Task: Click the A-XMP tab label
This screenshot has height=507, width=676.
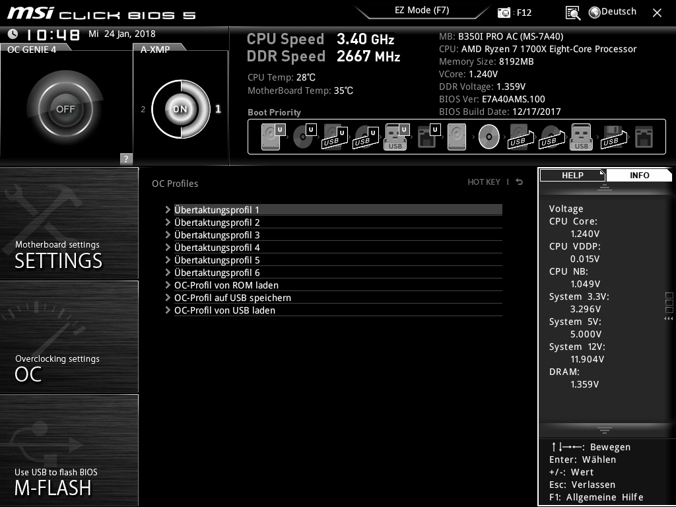Action: tap(155, 49)
